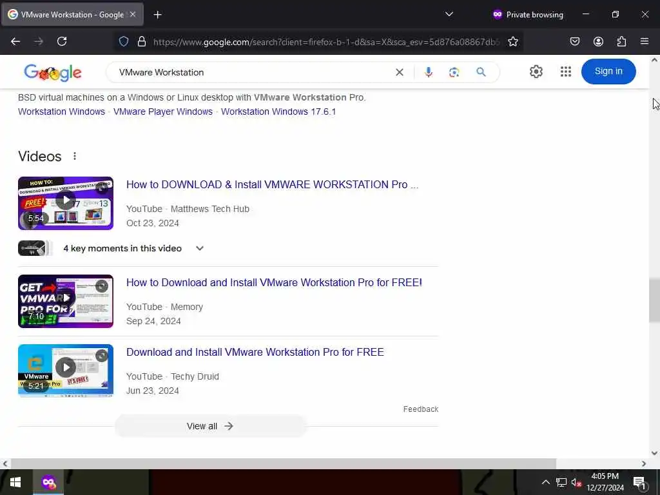
Task: Click the URL address bar
Action: click(326, 42)
